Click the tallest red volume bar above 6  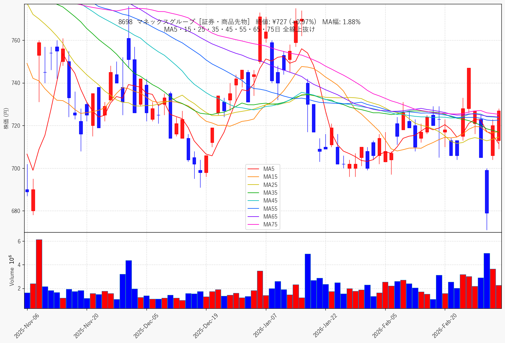pos(39,274)
